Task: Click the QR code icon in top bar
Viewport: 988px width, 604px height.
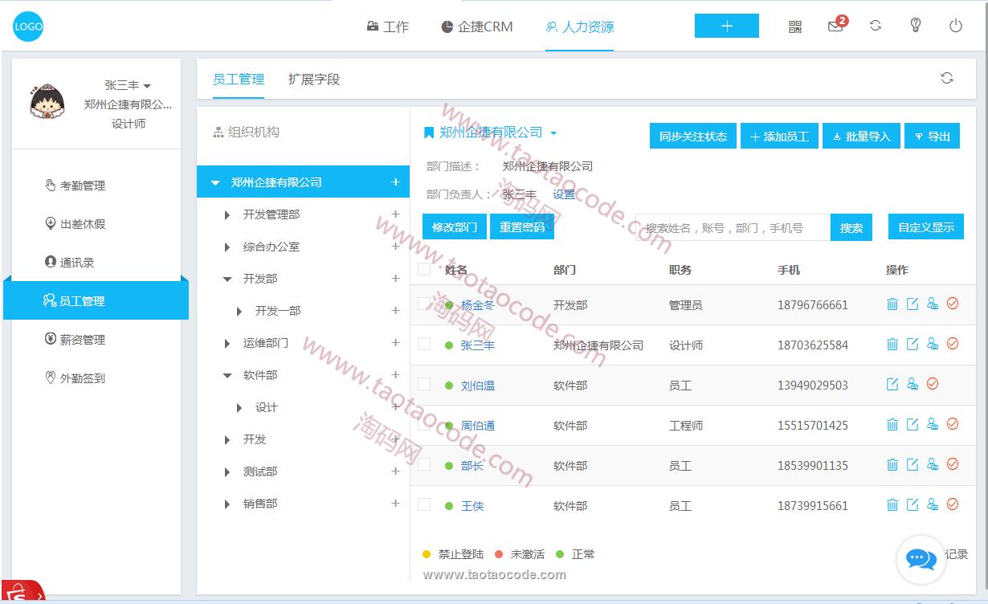Action: click(x=795, y=27)
